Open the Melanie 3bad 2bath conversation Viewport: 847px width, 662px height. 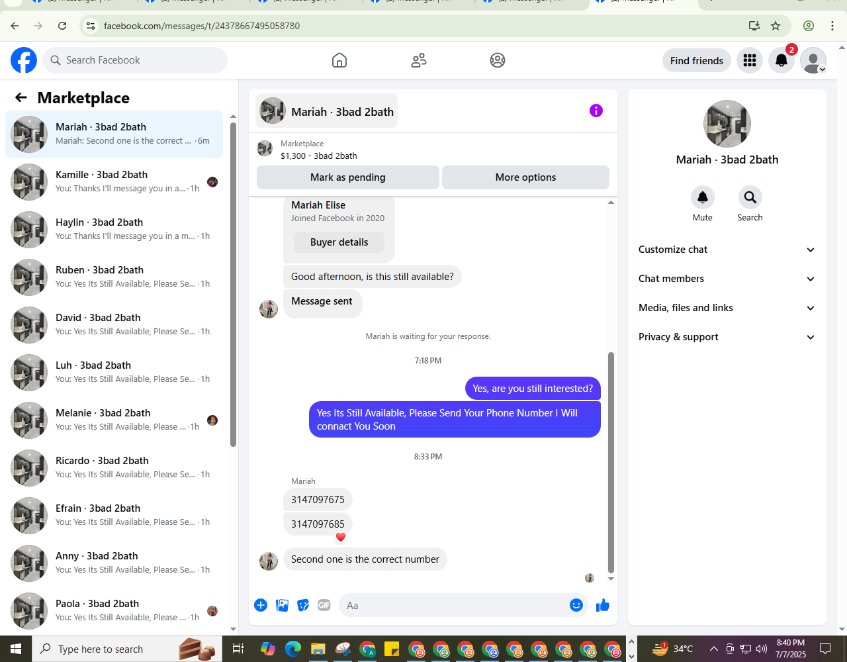point(114,420)
